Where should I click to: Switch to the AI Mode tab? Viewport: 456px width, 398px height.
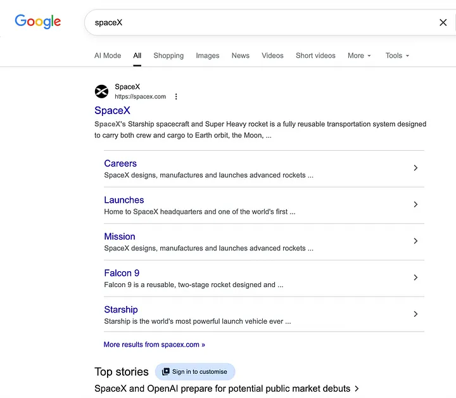(x=108, y=56)
